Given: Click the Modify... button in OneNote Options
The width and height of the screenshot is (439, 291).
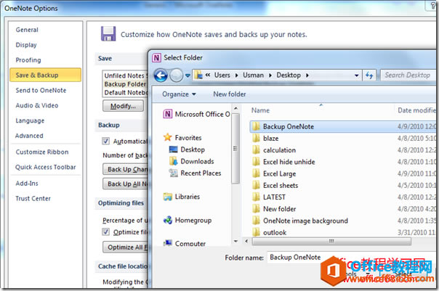Looking at the screenshot, I should click(123, 106).
